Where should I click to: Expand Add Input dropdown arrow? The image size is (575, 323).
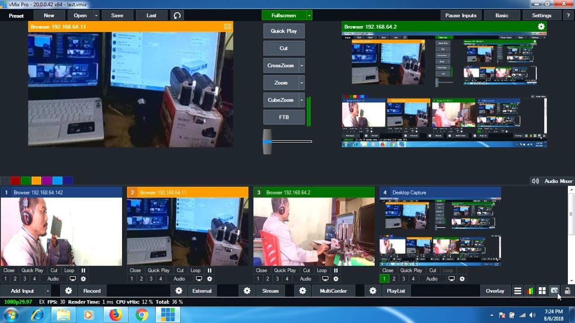[48, 291]
